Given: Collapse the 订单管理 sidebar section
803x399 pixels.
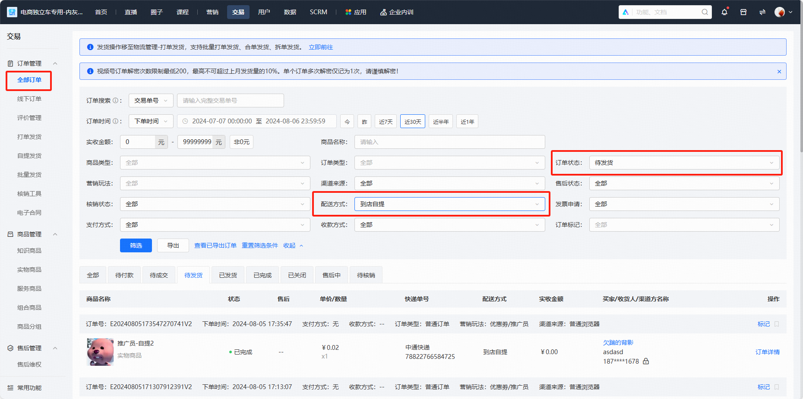Looking at the screenshot, I should point(55,63).
